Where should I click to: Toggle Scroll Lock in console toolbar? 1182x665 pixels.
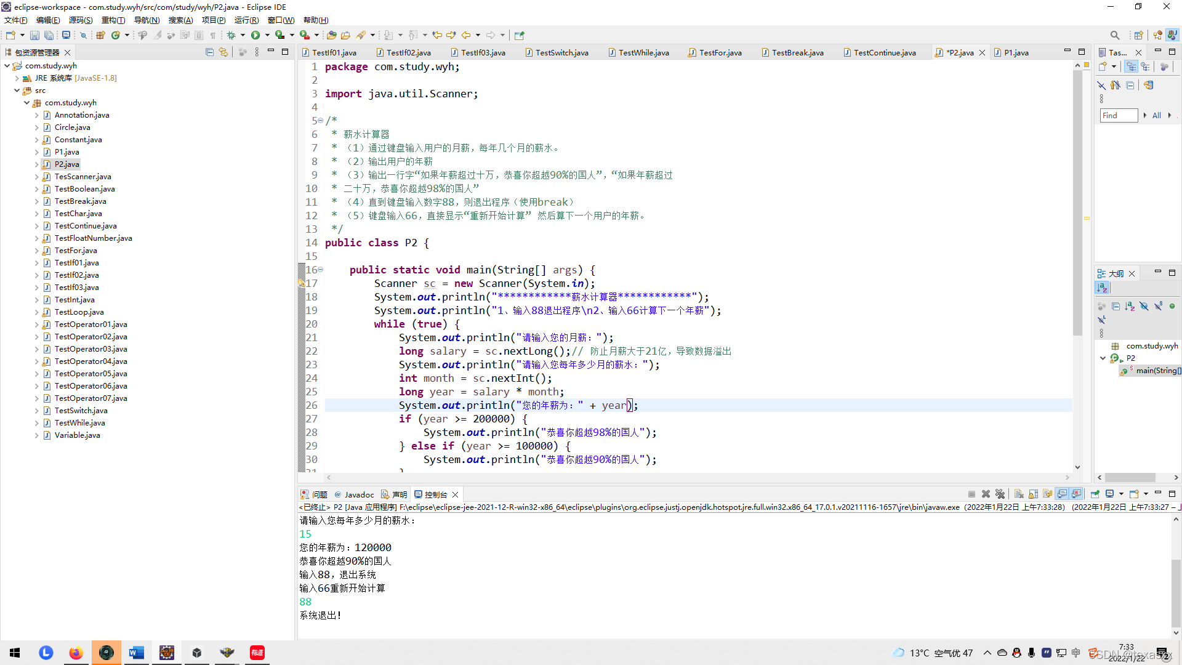1034,494
